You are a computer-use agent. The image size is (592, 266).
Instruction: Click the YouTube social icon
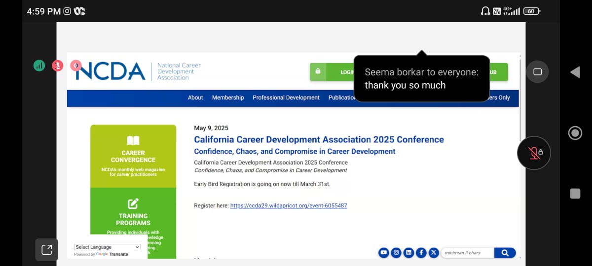[383, 253]
